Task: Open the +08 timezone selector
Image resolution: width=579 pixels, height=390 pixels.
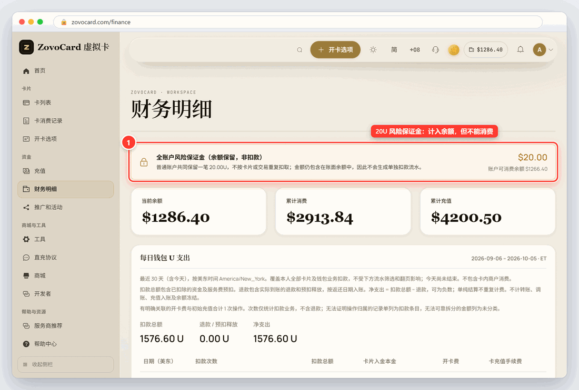Action: pyautogui.click(x=415, y=50)
